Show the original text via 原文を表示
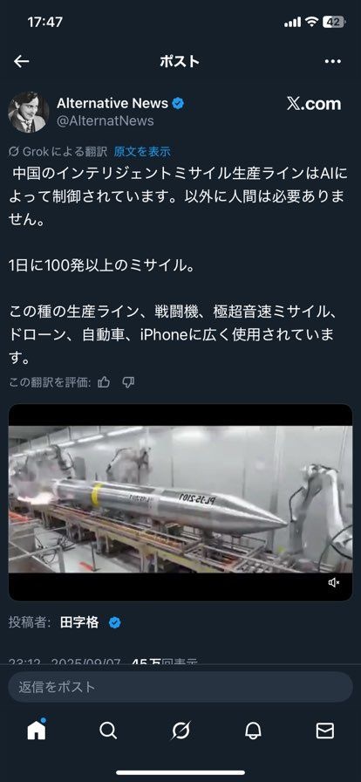 point(142,152)
